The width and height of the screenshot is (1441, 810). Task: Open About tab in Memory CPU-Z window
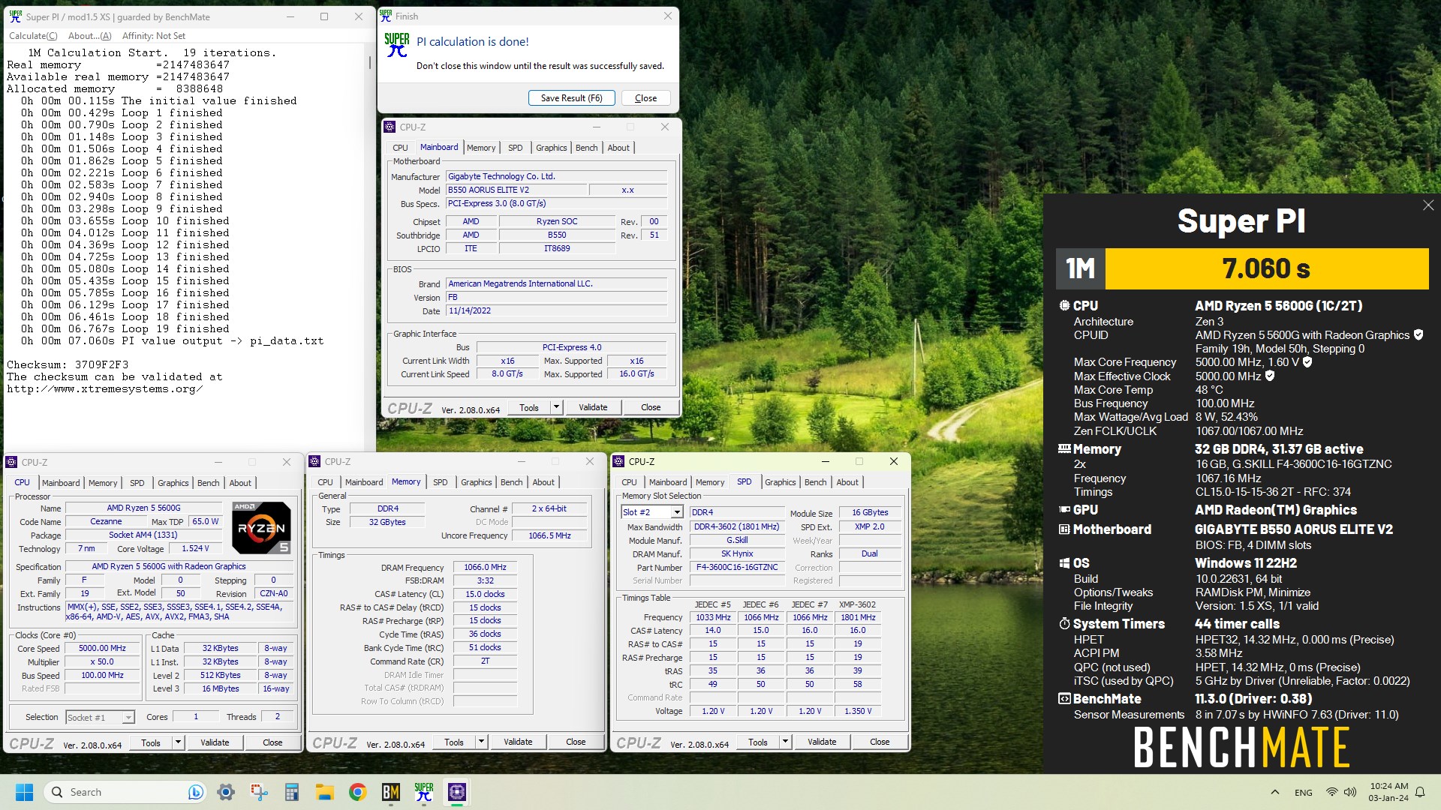coord(543,482)
